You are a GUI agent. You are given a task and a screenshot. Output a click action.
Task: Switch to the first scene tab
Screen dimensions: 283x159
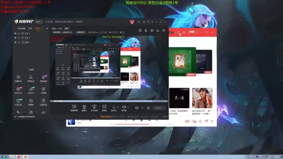pyautogui.click(x=22, y=29)
